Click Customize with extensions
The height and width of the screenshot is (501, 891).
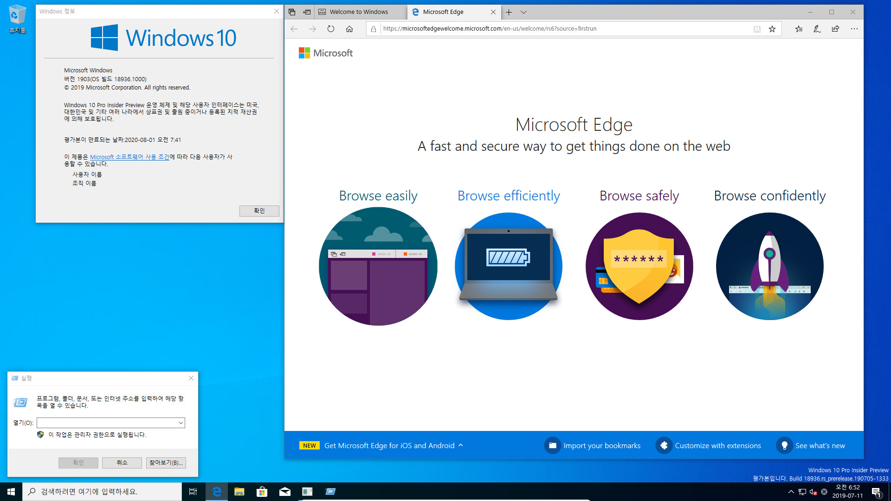tap(708, 445)
